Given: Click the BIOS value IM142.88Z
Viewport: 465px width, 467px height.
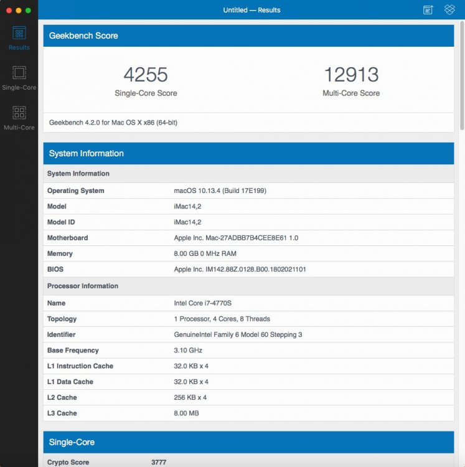Looking at the screenshot, I should [240, 270].
